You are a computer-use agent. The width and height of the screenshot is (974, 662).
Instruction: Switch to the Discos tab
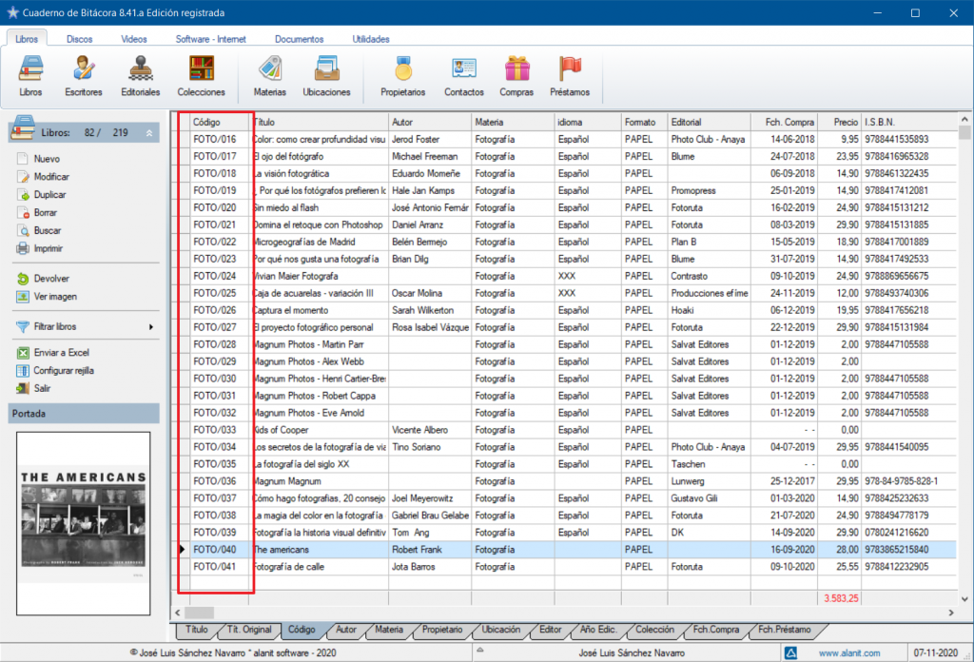[80, 39]
